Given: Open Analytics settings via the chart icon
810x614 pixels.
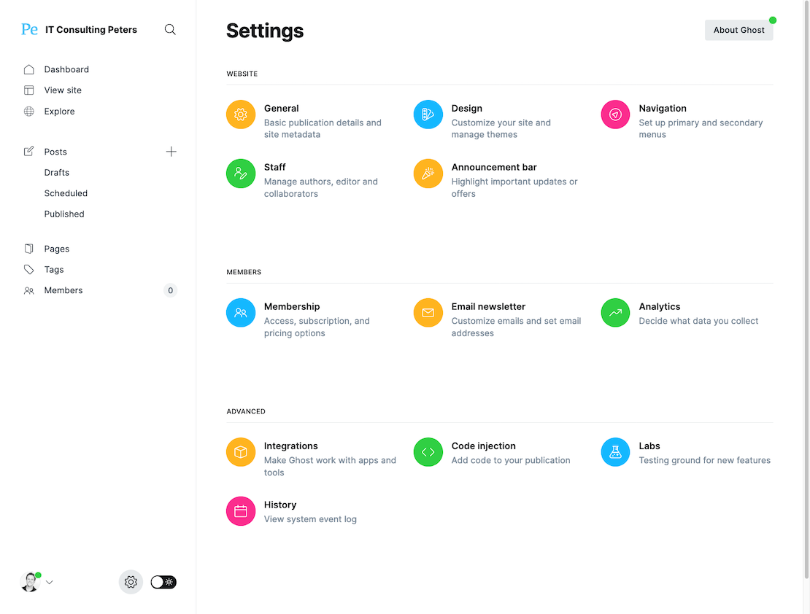Looking at the screenshot, I should 615,312.
